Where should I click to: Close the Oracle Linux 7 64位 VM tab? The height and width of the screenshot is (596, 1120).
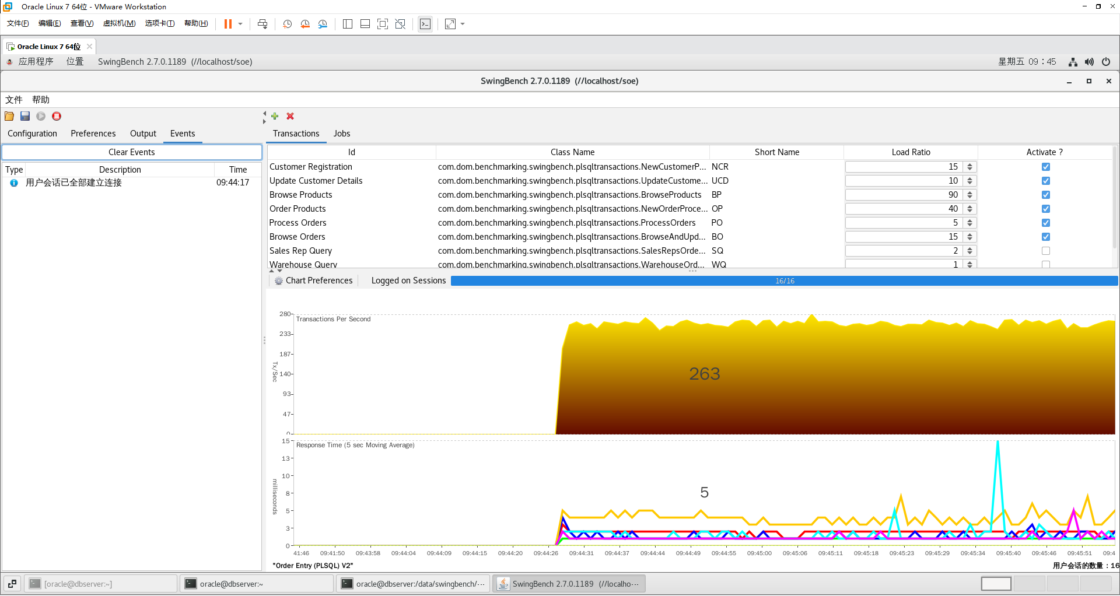[89, 47]
